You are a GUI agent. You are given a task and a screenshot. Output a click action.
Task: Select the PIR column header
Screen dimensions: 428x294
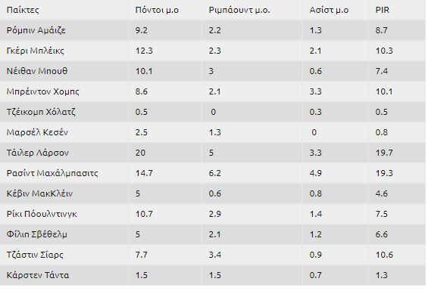click(382, 10)
